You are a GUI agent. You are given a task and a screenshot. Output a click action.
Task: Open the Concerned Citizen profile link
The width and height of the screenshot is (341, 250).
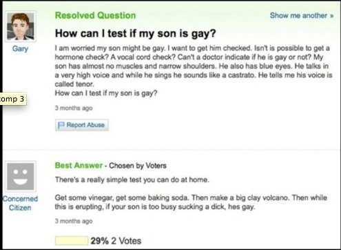[20, 203]
